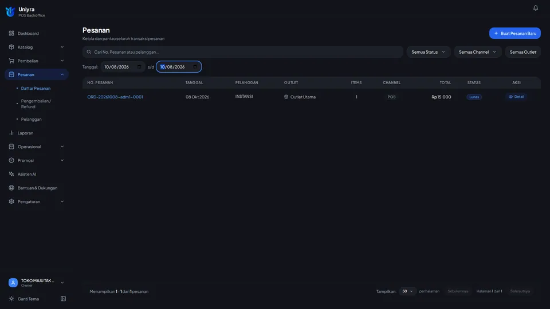The width and height of the screenshot is (550, 309).
Task: Click Buat Pesanan Baru button
Action: click(x=514, y=33)
